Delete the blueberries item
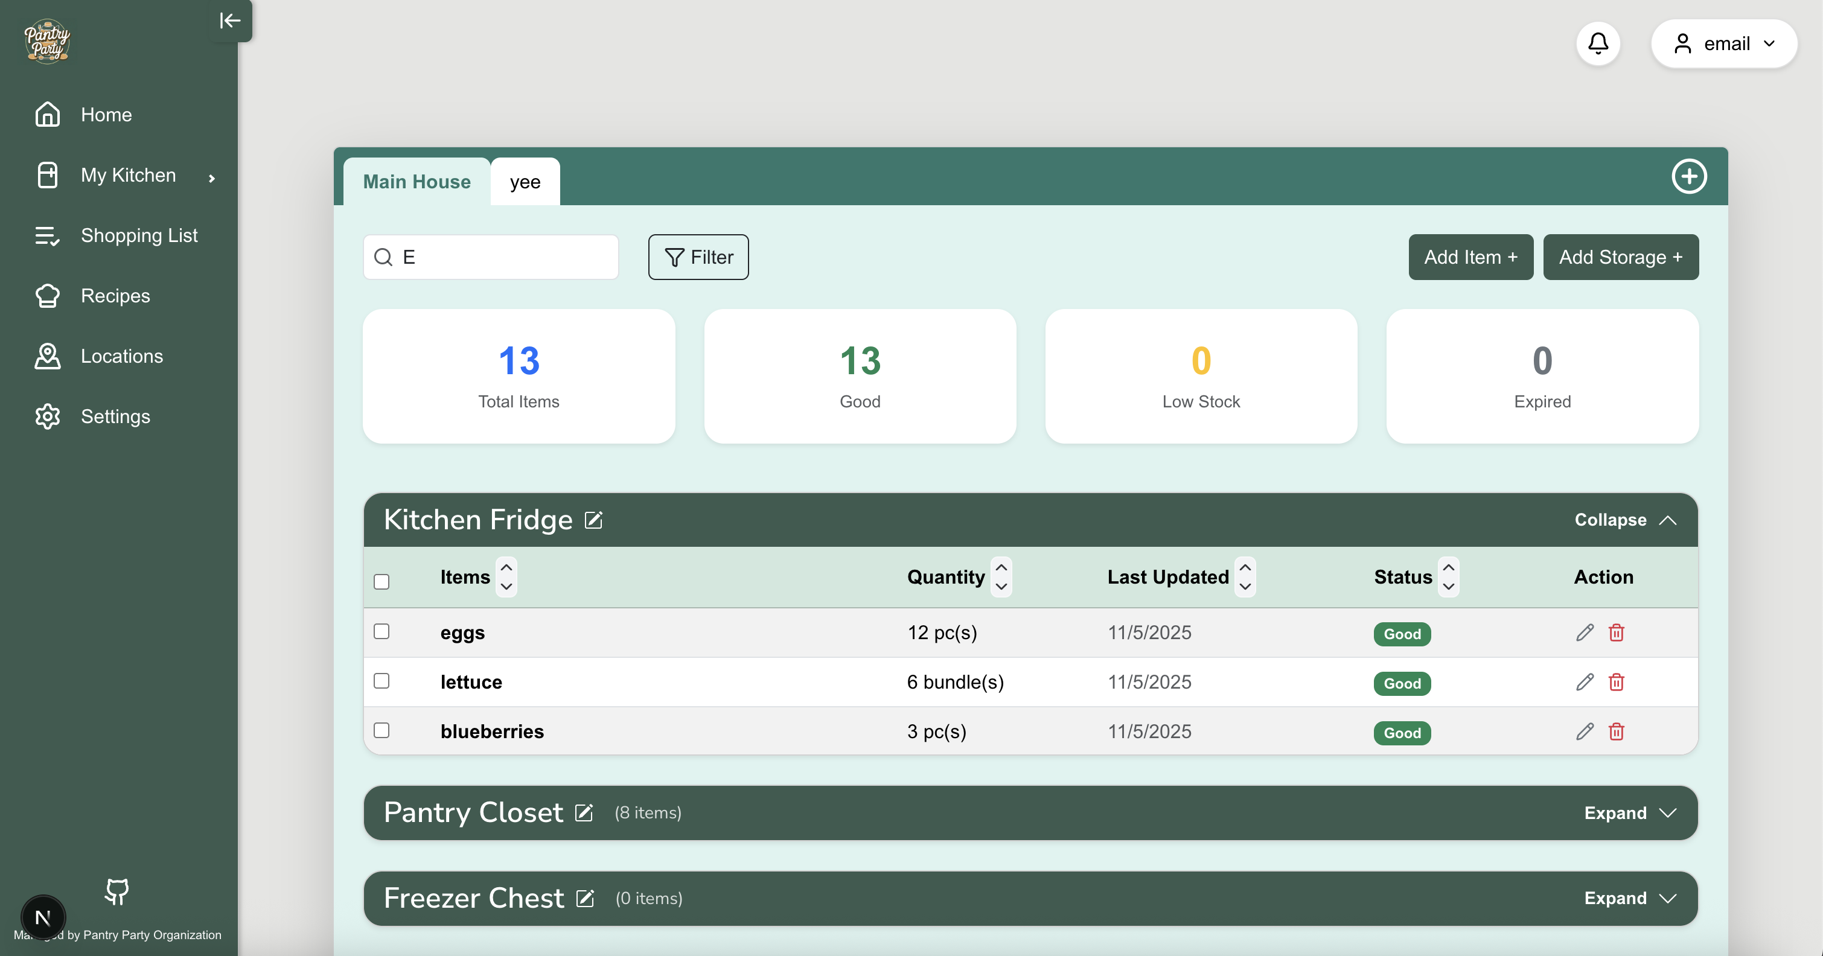 pos(1617,731)
